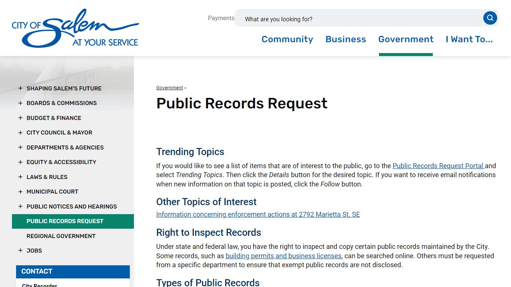Expand Shaping Salem's Future plus icon
Image resolution: width=511 pixels, height=287 pixels.
[20, 88]
